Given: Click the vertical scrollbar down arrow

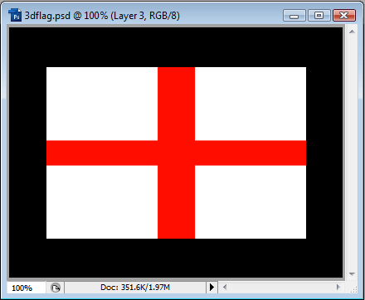Looking at the screenshot, I should (352, 274).
